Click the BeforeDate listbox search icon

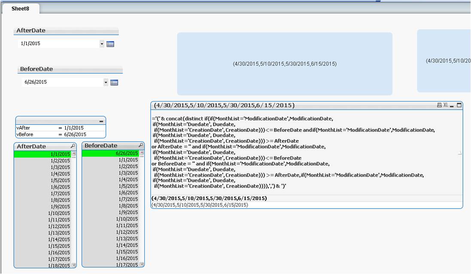point(140,145)
